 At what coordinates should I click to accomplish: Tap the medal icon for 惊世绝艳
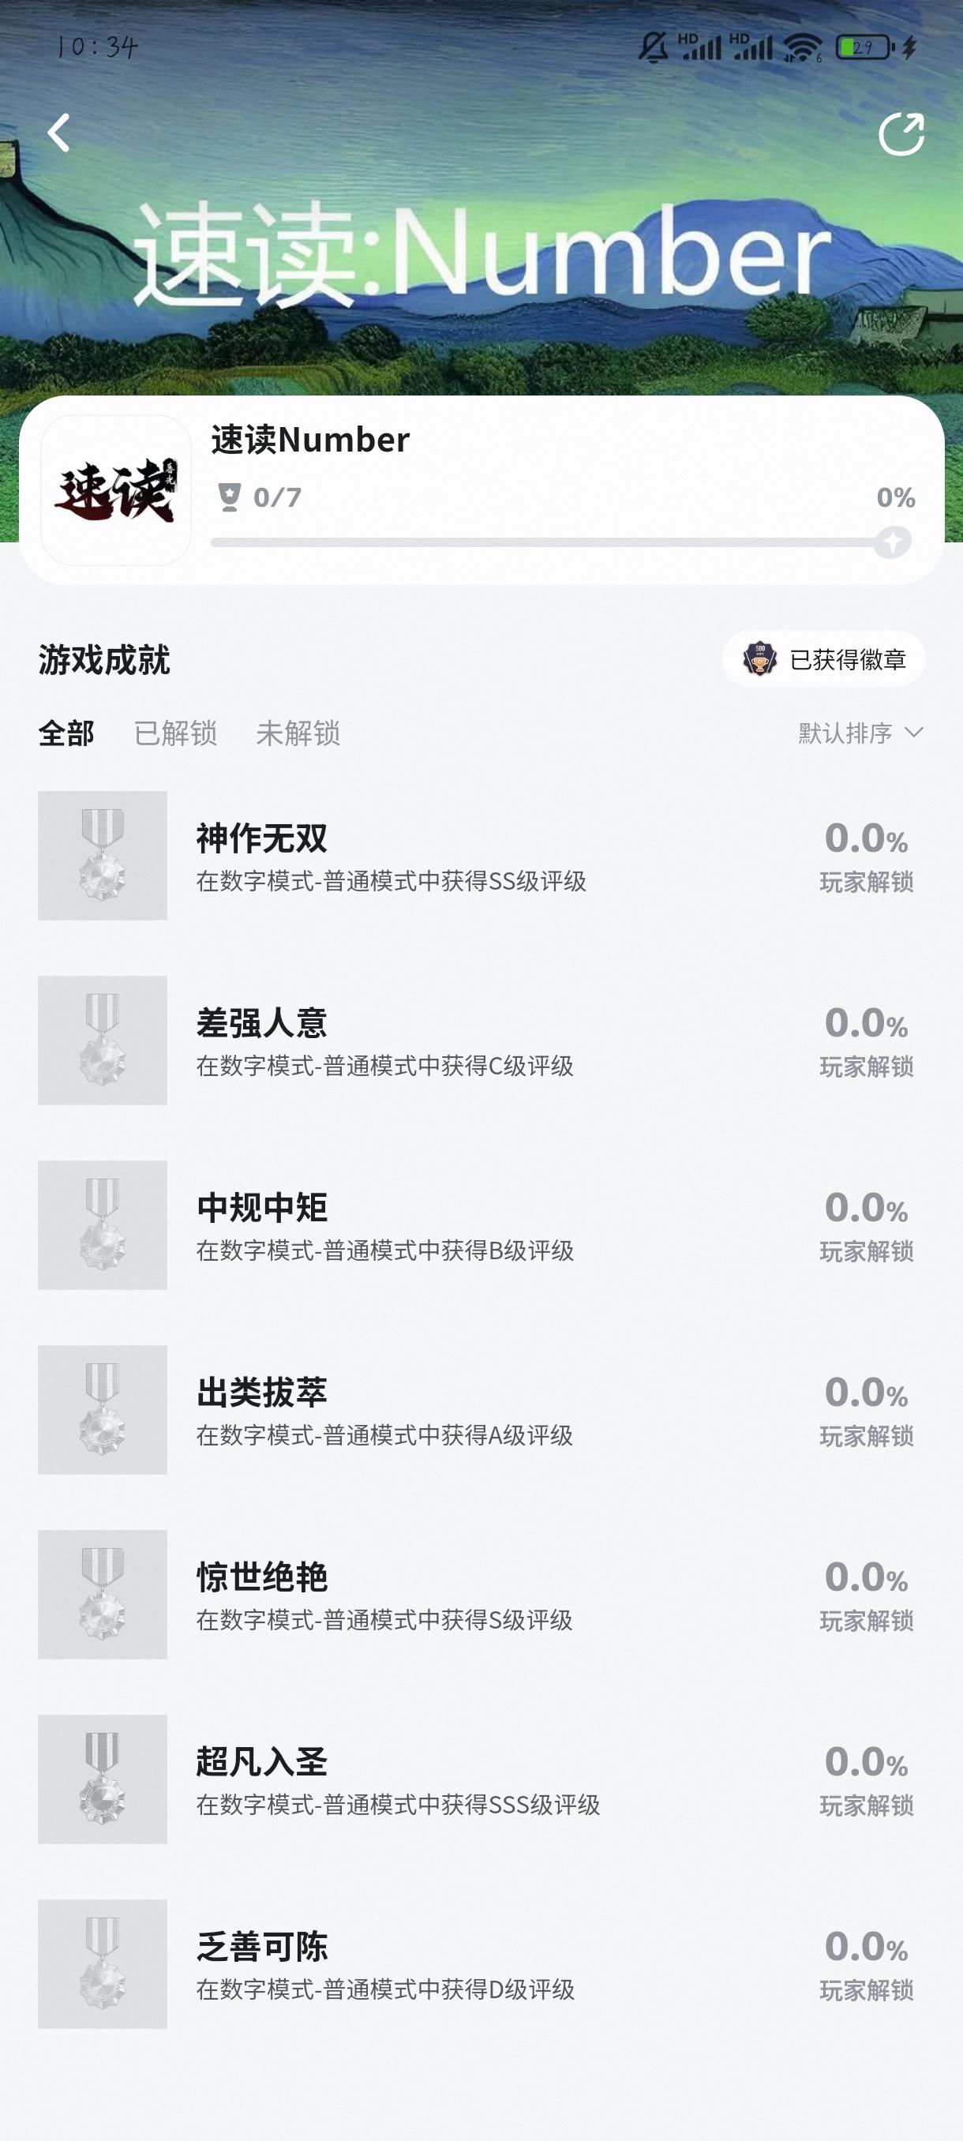point(102,1594)
